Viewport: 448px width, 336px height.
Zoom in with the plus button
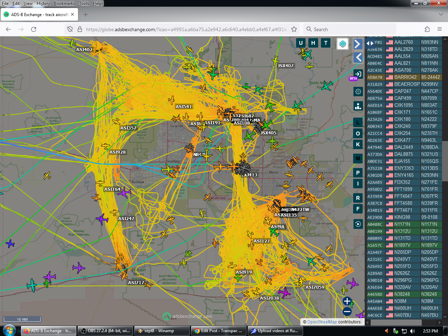point(347,301)
